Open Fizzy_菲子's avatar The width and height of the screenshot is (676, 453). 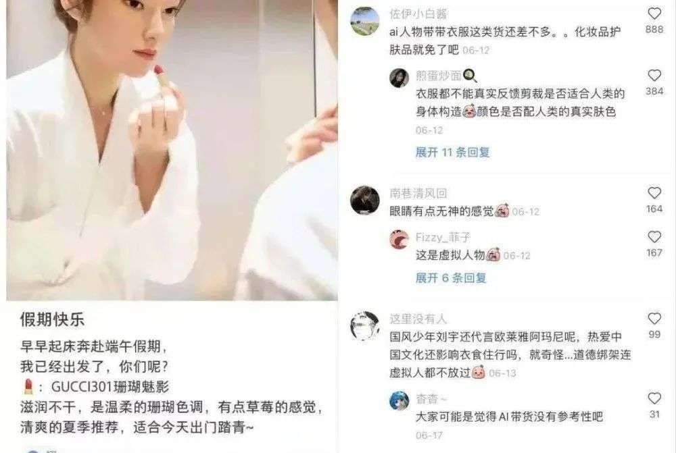point(400,240)
